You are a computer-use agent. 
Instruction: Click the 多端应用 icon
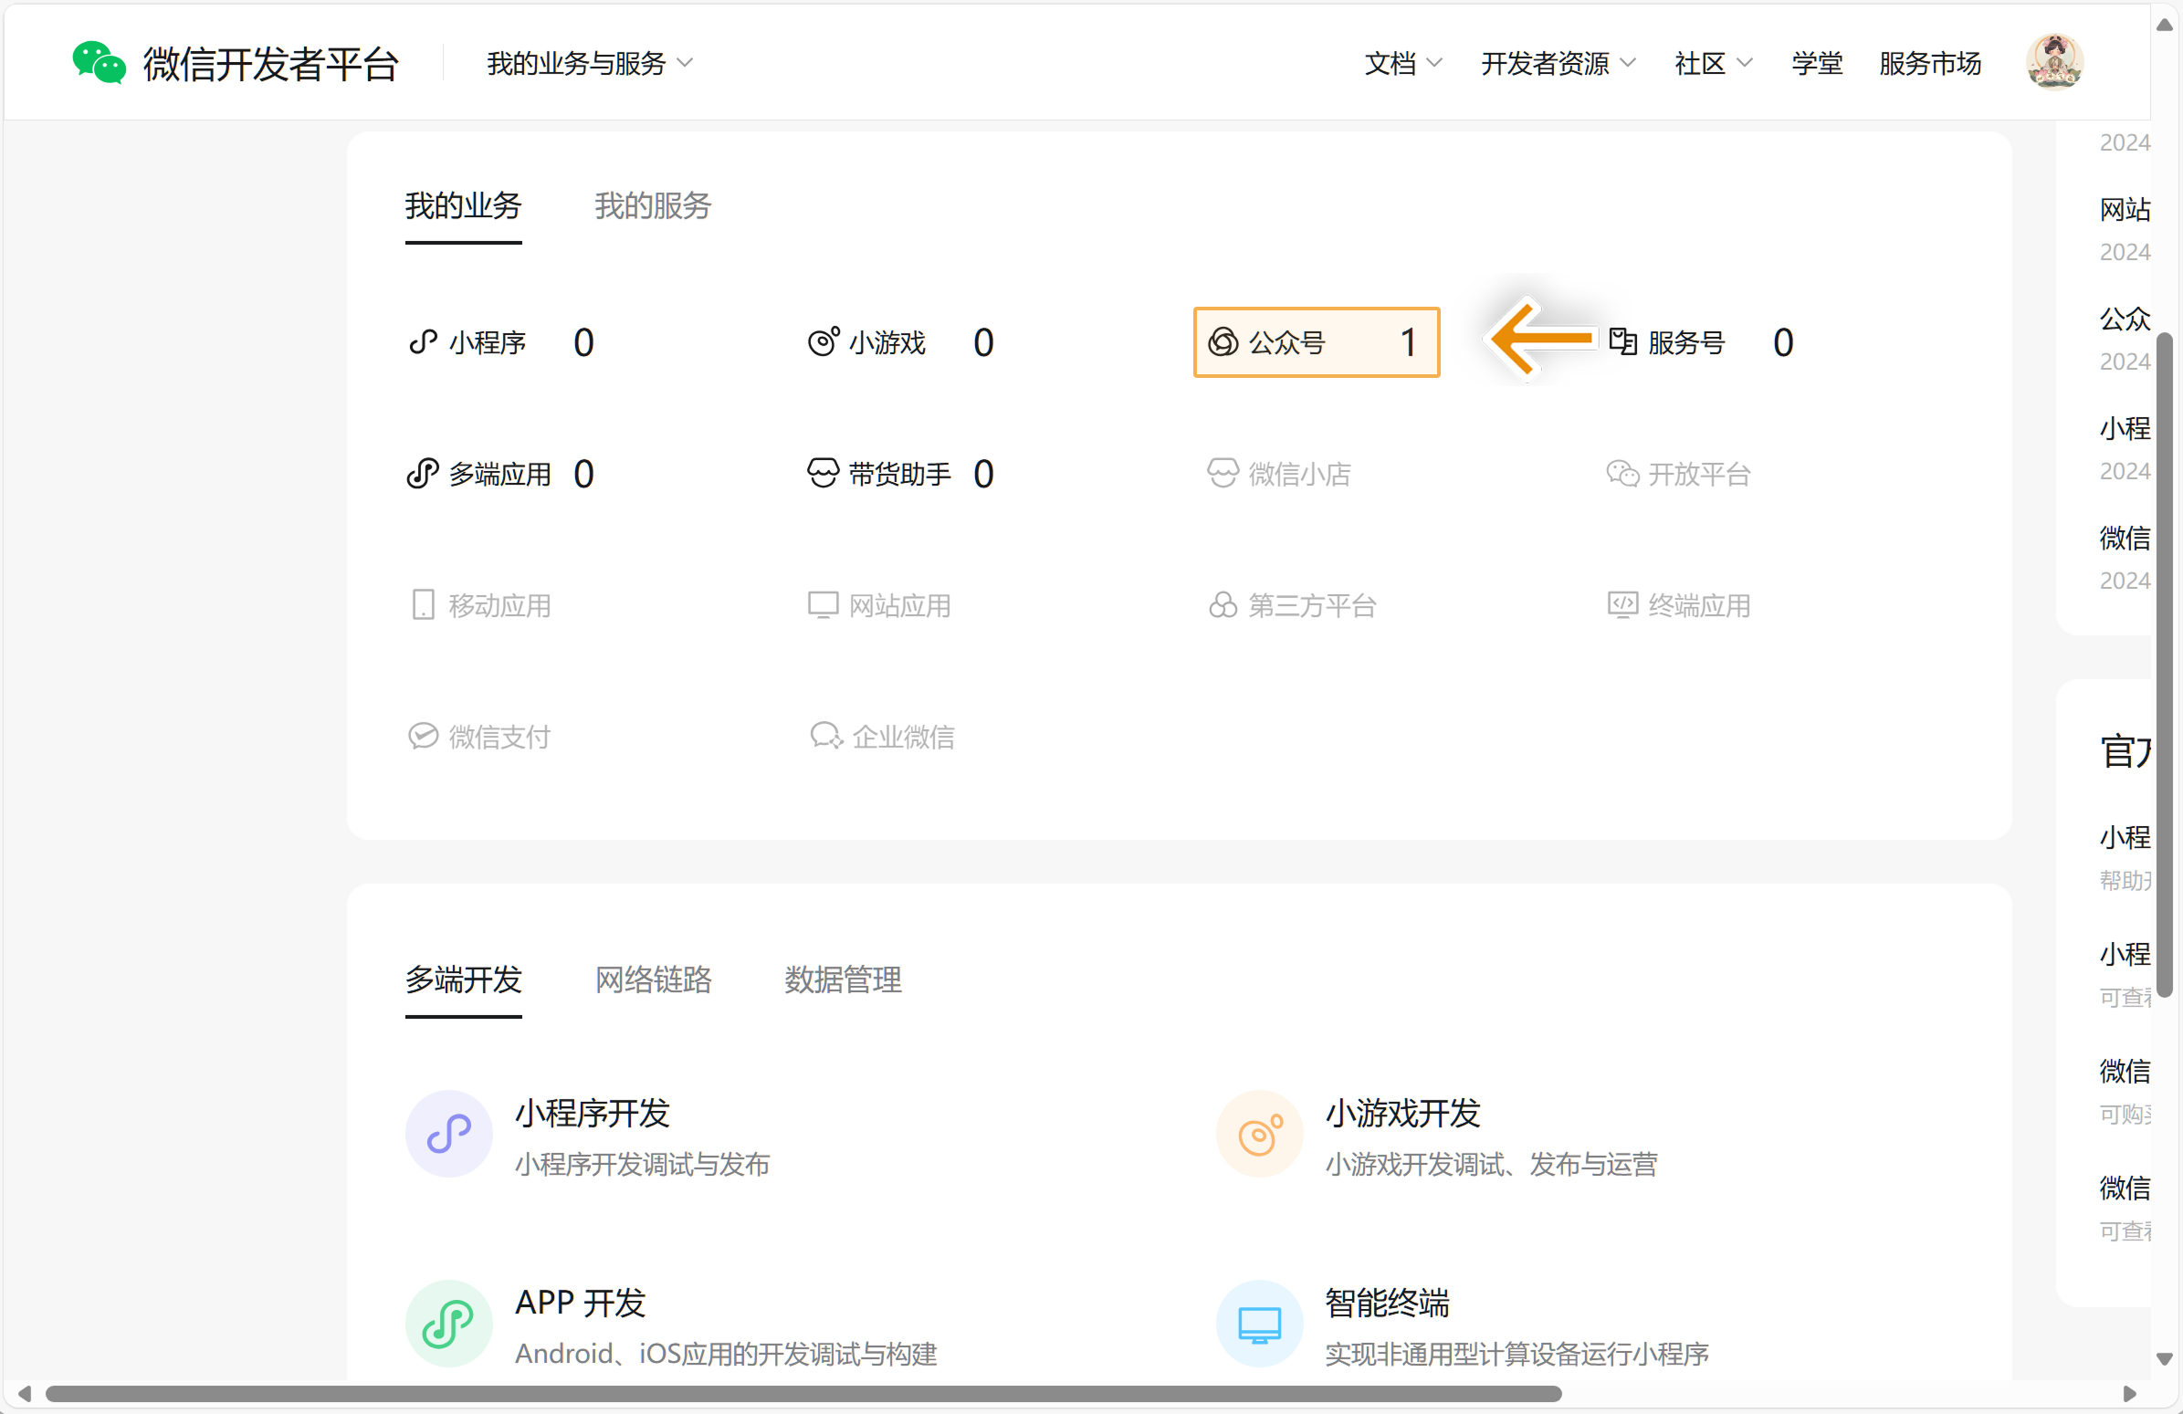point(423,474)
